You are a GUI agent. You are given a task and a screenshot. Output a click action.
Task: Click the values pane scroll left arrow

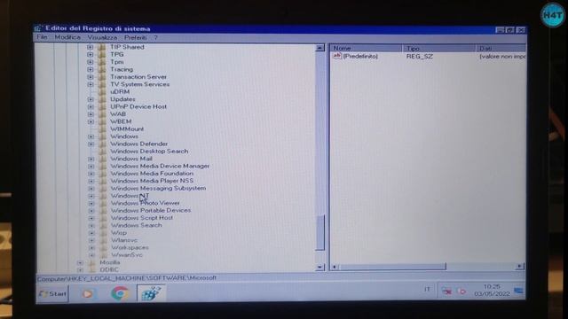[335, 267]
